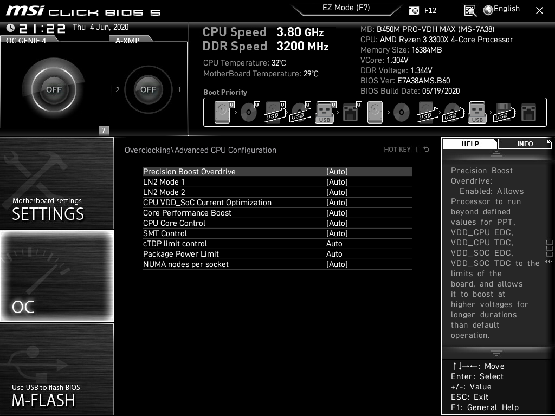Viewport: 555px width, 416px height.
Task: Take a screenshot with the camera icon
Action: (414, 10)
